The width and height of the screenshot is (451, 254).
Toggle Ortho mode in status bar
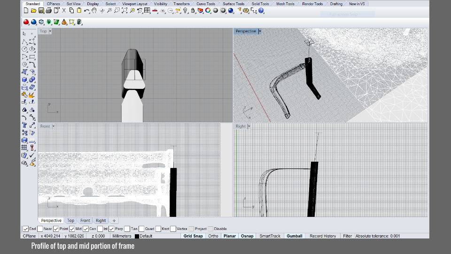click(213, 236)
